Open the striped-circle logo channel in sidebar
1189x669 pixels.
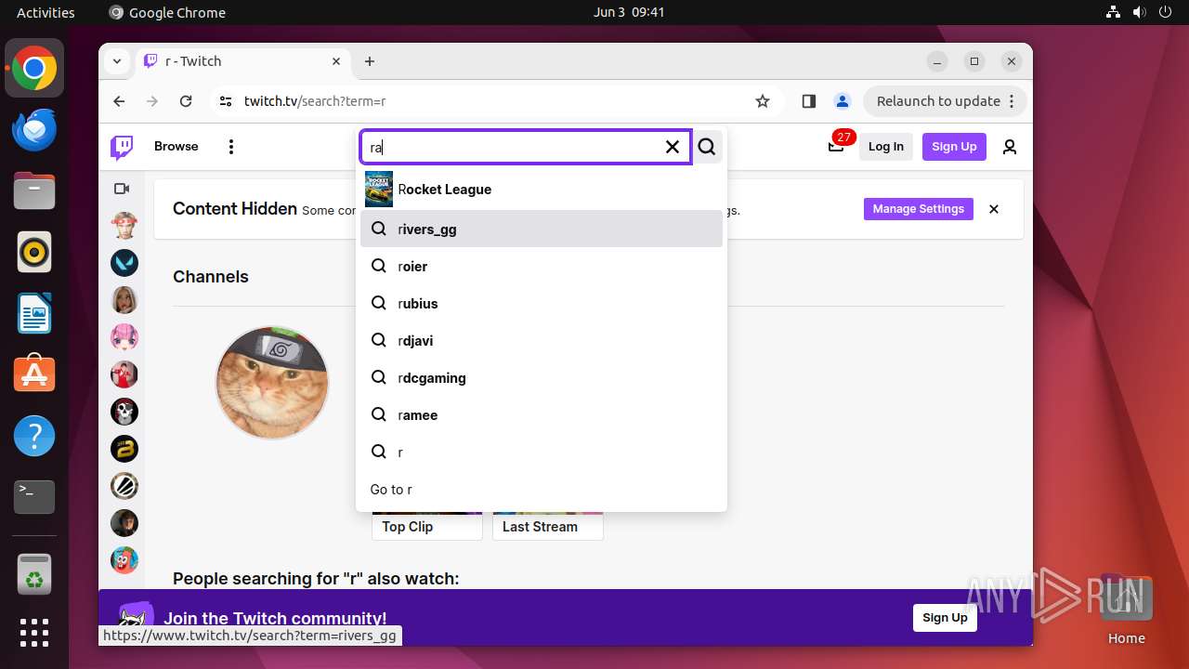124,485
